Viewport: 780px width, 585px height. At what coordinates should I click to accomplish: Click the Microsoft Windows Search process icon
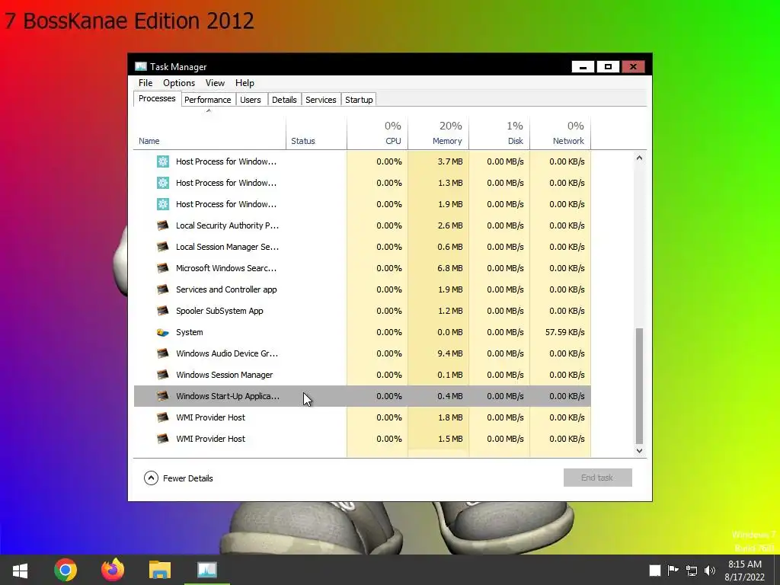(x=163, y=268)
